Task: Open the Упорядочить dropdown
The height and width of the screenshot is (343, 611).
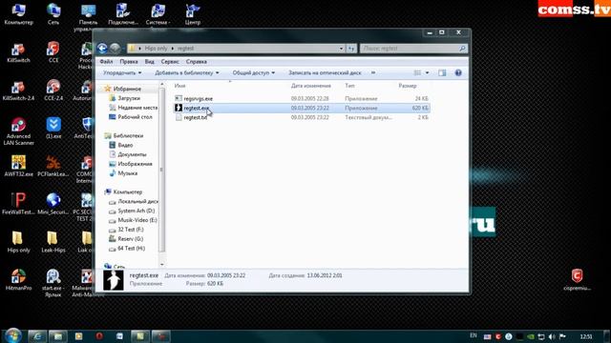Action: pos(122,72)
